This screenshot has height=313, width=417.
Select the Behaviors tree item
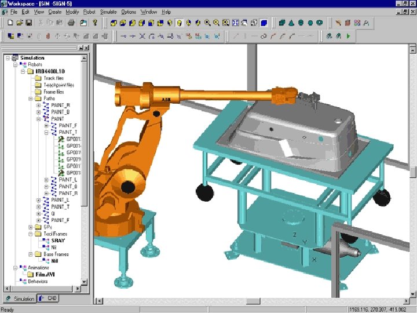click(x=38, y=281)
